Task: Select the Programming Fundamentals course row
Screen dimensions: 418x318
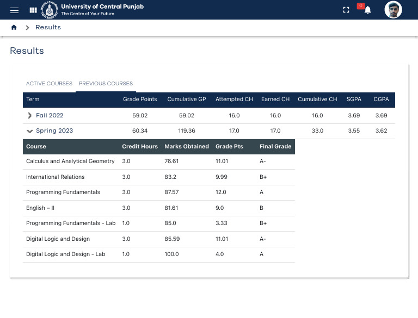Action: [63, 192]
